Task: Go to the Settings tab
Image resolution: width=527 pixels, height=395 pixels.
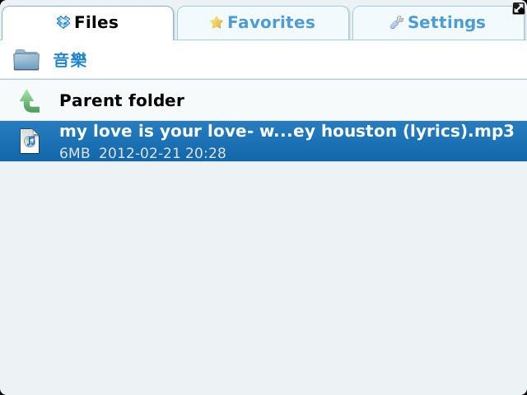Action: pyautogui.click(x=438, y=23)
